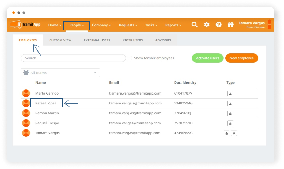
Task: Expand the Company menu
Action: (101, 25)
